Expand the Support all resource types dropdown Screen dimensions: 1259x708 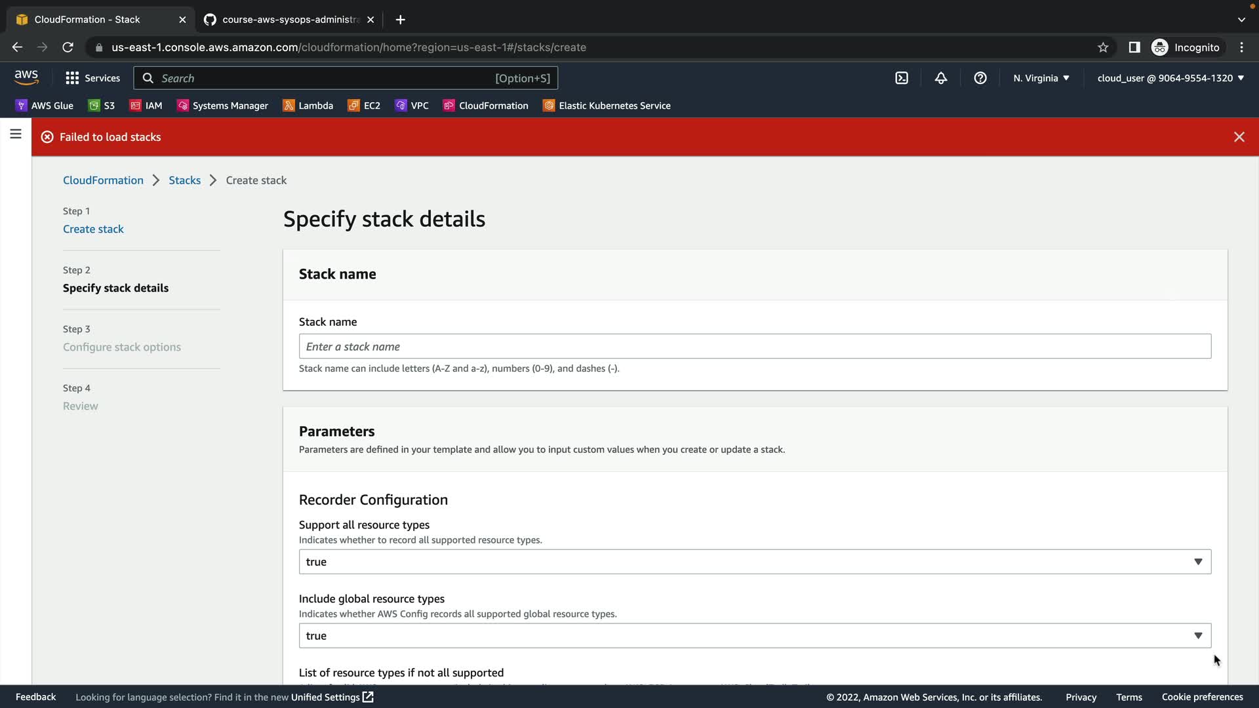point(755,562)
